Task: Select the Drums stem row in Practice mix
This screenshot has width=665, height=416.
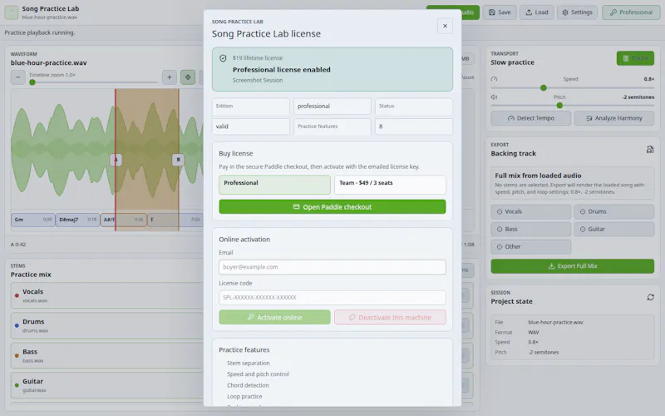Action: coord(107,325)
